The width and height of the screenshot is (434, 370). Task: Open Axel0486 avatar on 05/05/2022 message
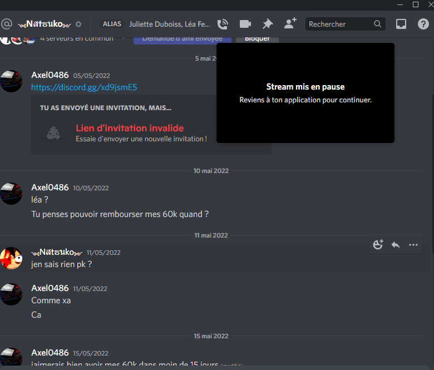[11, 81]
